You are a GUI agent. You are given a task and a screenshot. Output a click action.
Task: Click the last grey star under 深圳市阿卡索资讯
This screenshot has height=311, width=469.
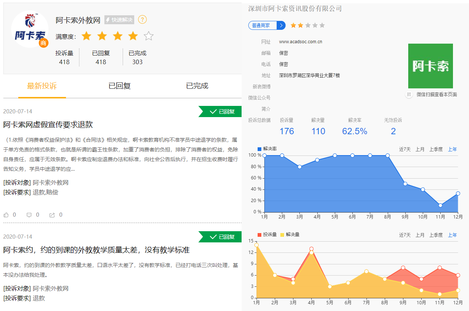click(322, 25)
